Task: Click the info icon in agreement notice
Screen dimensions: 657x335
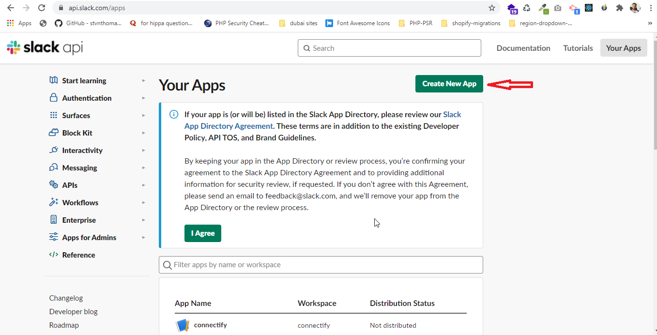Action: [173, 114]
